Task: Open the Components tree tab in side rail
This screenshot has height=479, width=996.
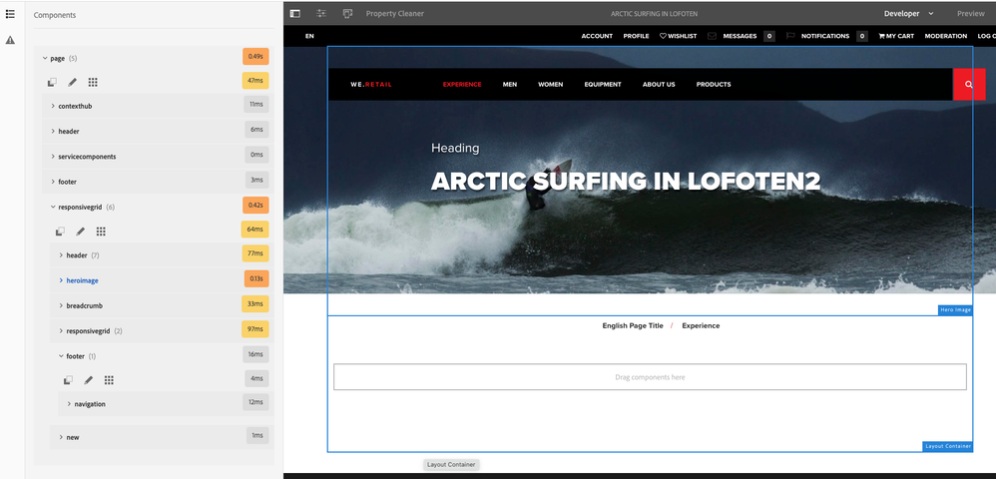Action: point(10,15)
